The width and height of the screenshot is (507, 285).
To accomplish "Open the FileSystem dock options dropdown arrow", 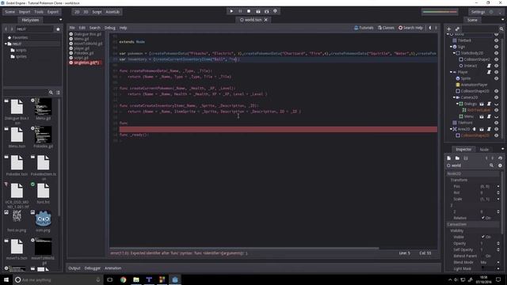I will click(x=60, y=20).
